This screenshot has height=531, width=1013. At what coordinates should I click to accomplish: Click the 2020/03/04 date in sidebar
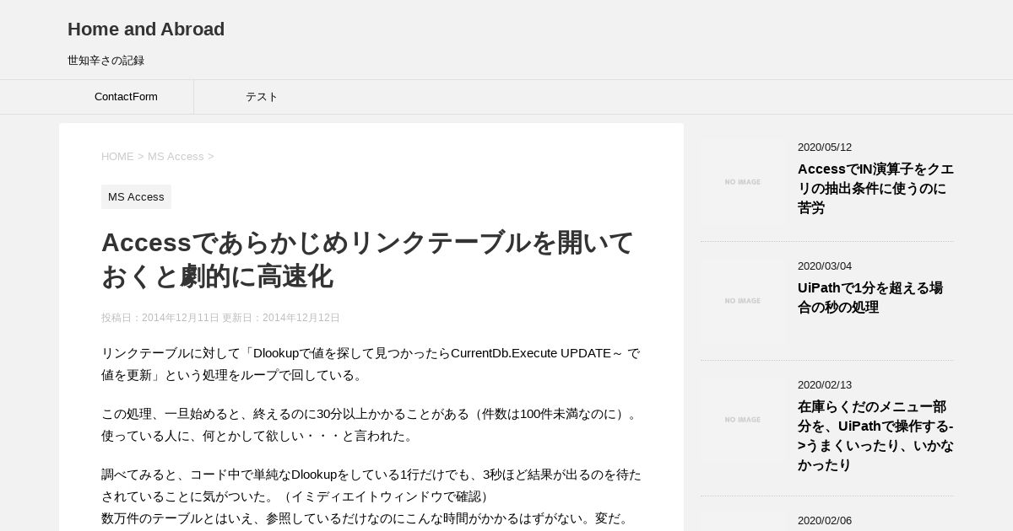[x=825, y=266]
